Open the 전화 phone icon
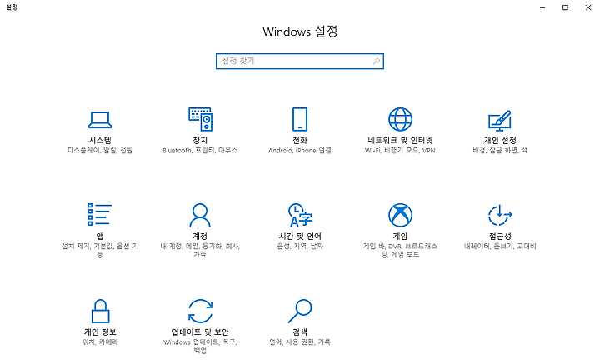 [300, 119]
